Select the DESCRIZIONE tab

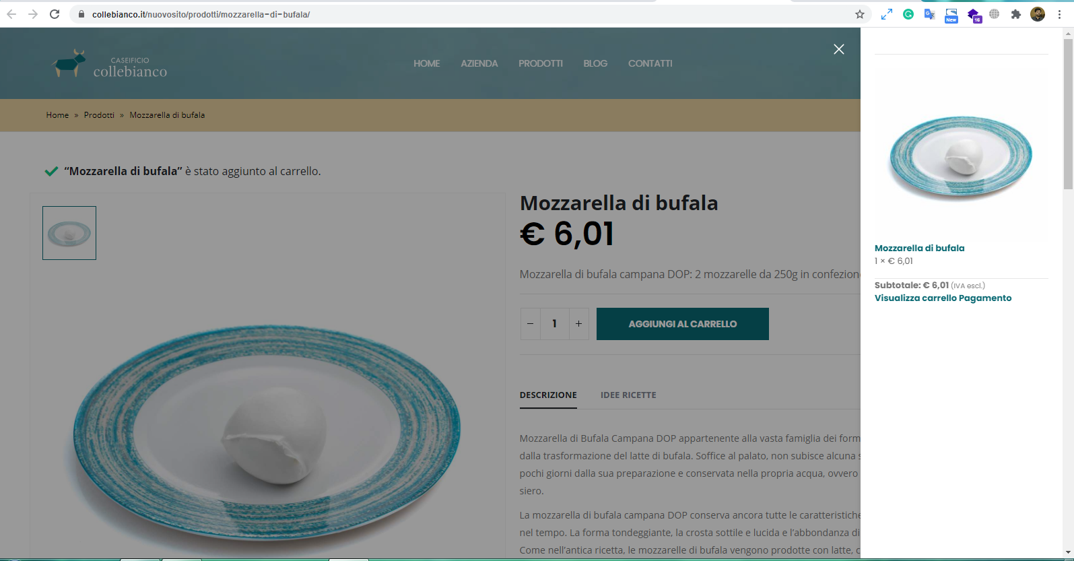548,395
